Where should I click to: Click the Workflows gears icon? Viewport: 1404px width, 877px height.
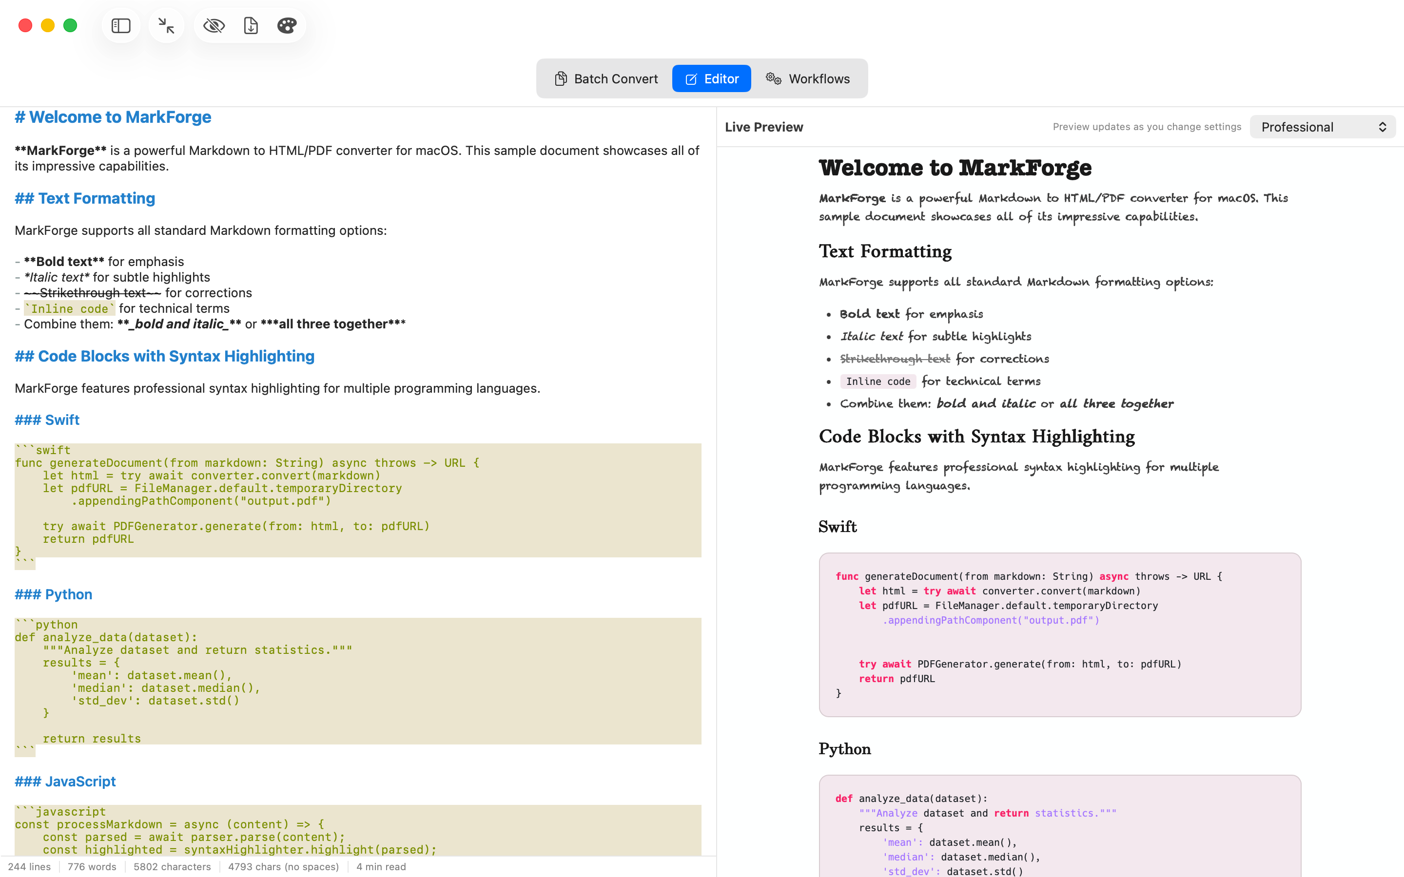pos(773,78)
